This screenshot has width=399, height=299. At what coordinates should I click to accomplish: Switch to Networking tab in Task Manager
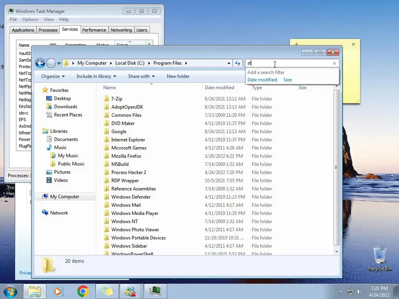121,30
